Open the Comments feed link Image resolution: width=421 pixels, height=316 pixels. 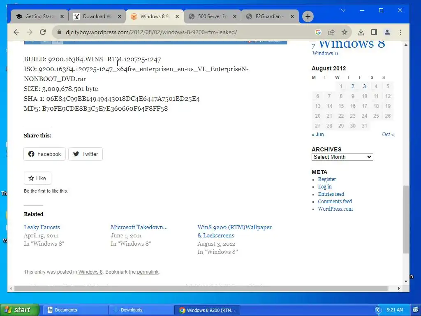[335, 201]
